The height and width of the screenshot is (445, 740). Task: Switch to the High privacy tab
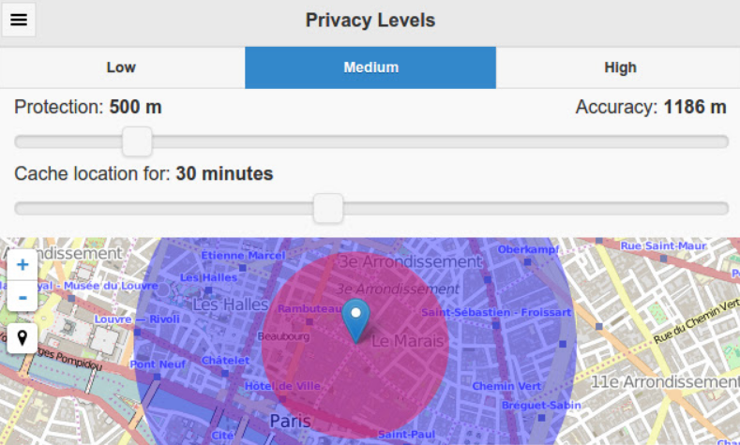coord(620,67)
